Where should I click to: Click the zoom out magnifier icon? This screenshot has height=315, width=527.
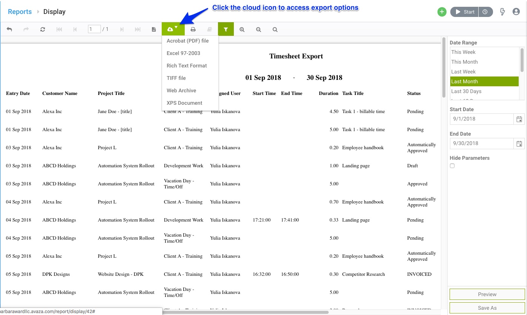[258, 29]
